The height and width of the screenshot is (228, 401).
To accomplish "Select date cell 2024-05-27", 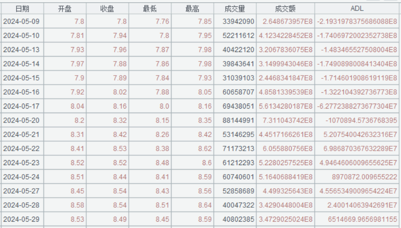I will 21,191.
